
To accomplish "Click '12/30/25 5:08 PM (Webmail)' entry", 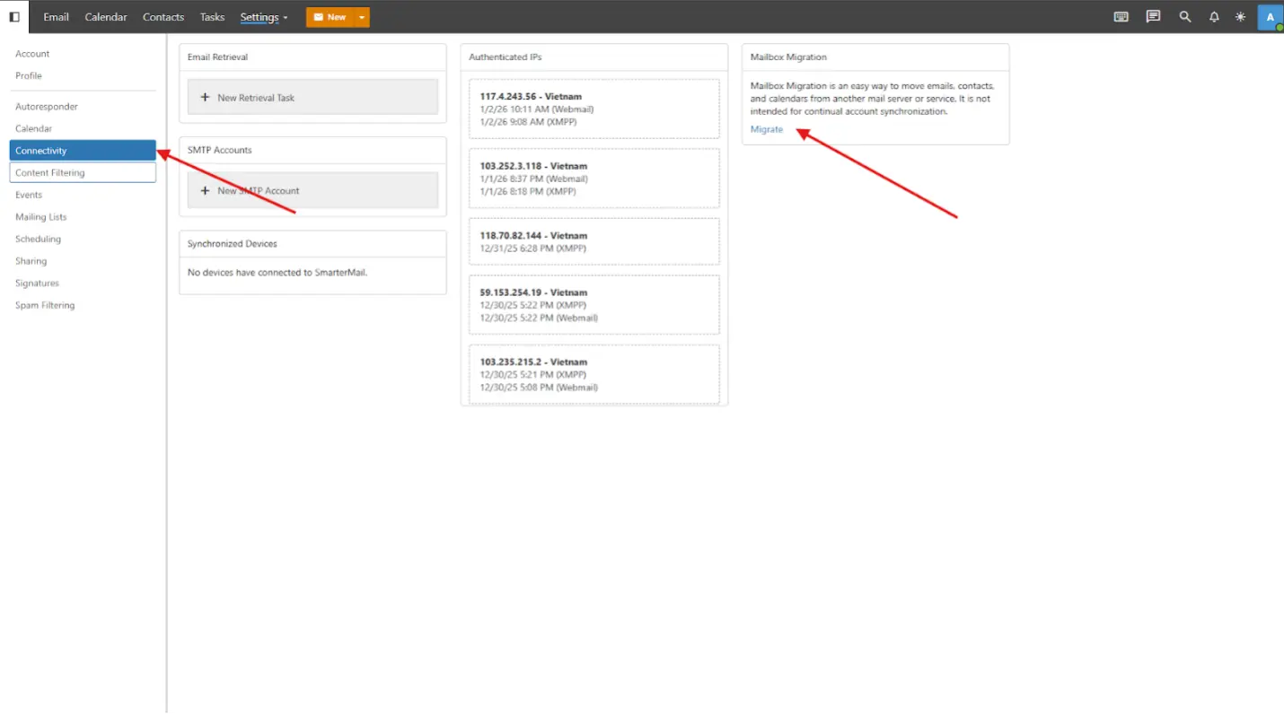I will [x=539, y=388].
